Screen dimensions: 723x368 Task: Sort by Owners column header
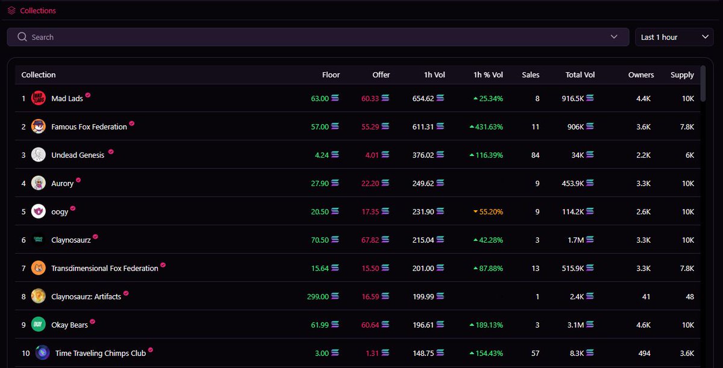pos(641,75)
